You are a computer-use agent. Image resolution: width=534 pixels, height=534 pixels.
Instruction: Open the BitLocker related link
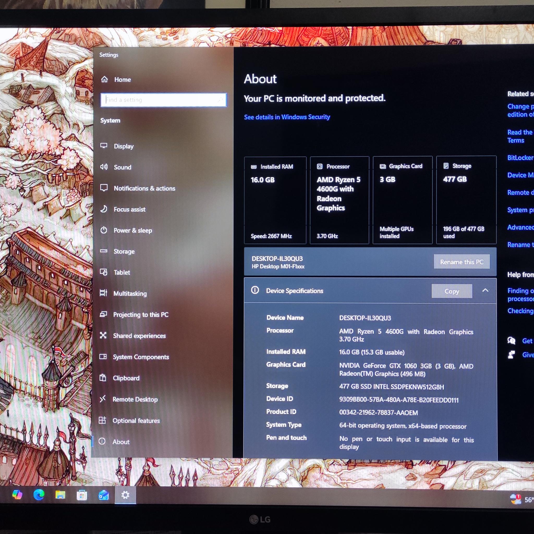coord(520,157)
